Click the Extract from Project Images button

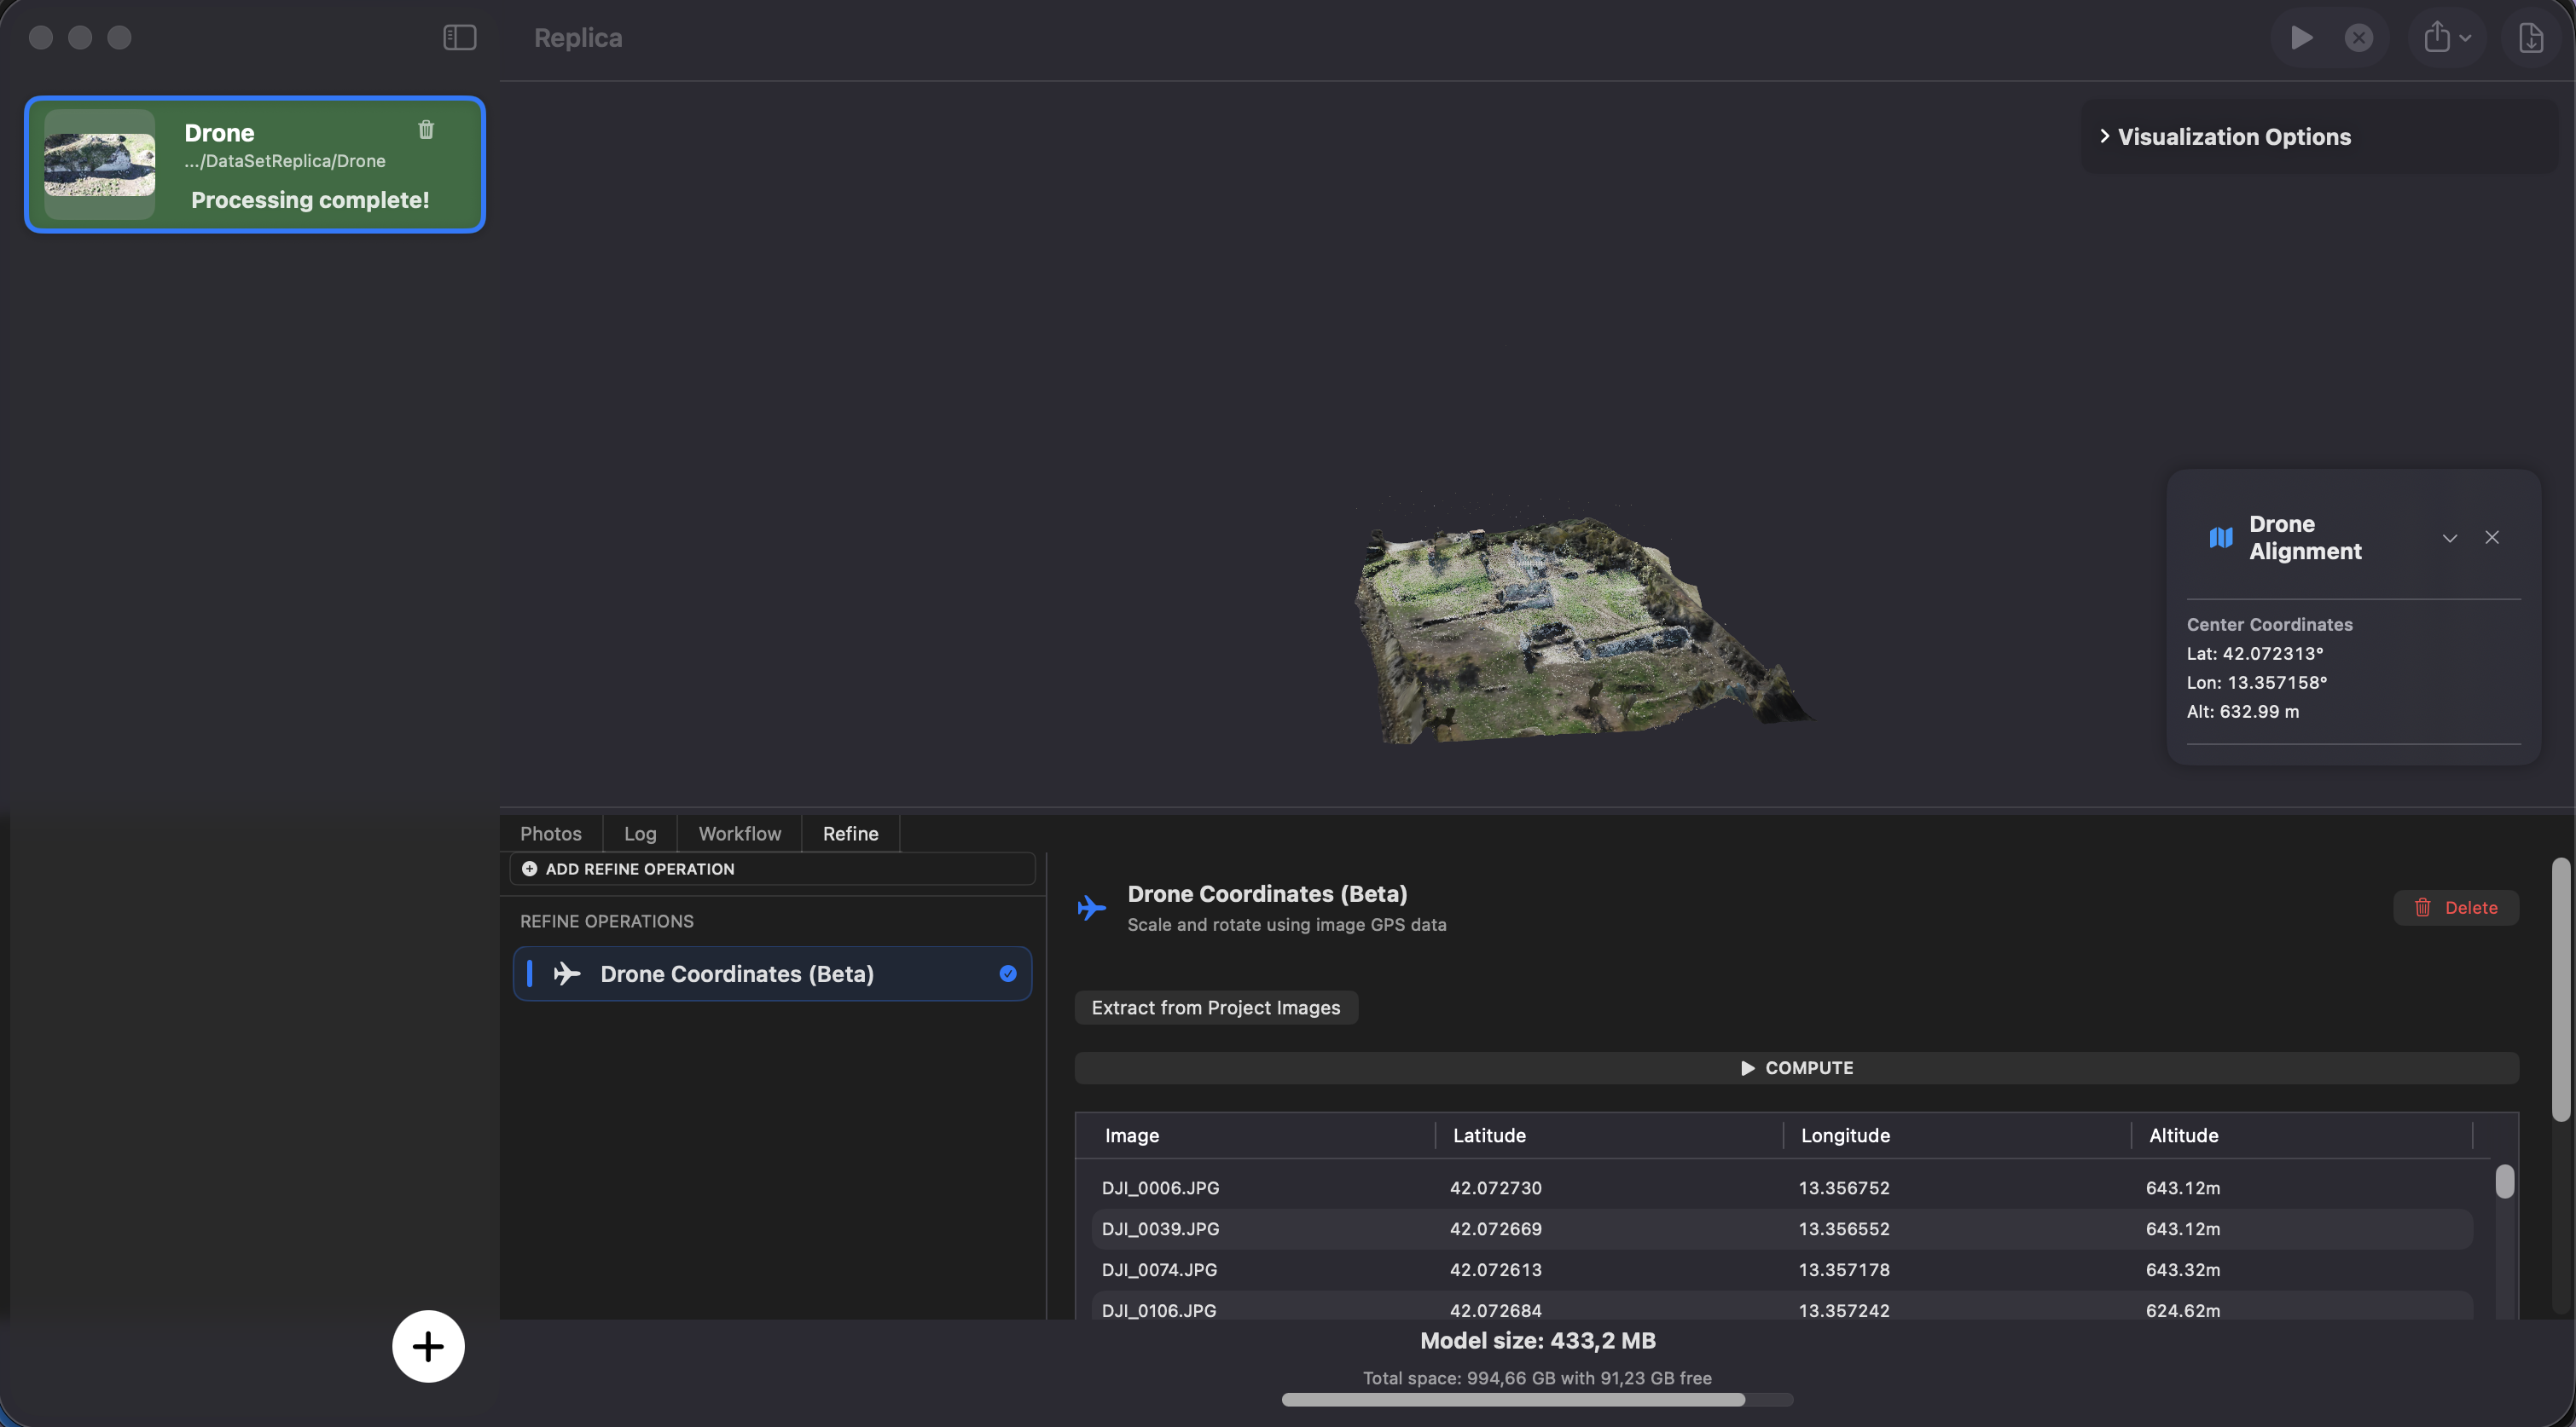tap(1215, 1008)
